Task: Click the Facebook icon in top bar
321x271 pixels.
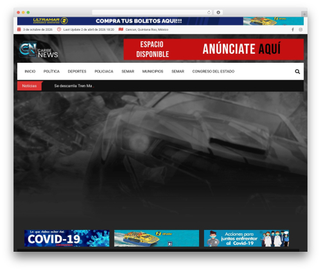Action: [x=293, y=29]
